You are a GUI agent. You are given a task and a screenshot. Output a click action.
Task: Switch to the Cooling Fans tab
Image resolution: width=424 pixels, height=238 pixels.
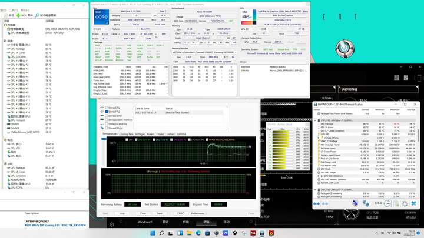pyautogui.click(x=126, y=134)
